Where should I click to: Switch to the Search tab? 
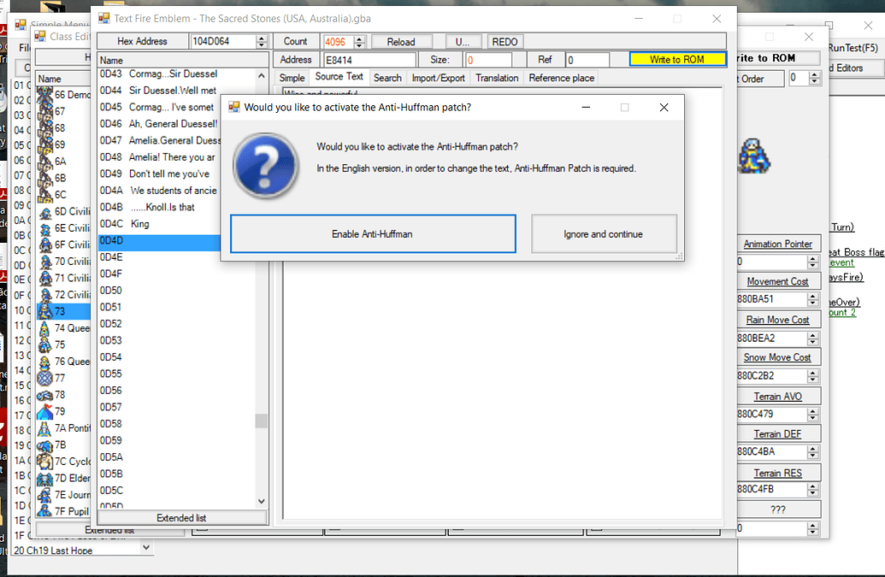(387, 77)
